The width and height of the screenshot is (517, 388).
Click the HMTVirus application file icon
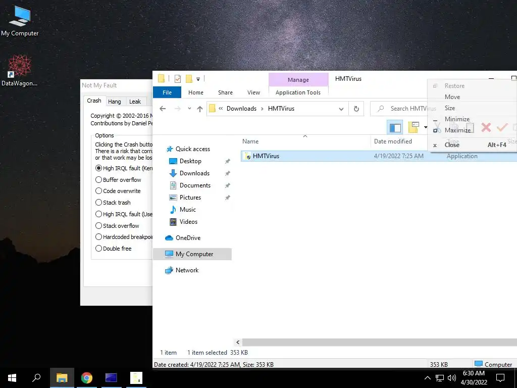click(247, 156)
